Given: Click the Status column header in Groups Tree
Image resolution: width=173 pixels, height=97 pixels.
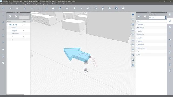Looking at the screenshot, I should [26, 22].
